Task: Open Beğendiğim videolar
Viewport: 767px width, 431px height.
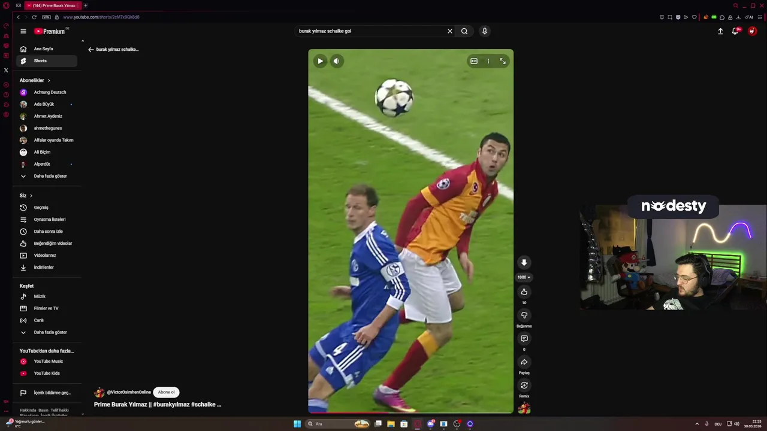Action: (x=47, y=244)
